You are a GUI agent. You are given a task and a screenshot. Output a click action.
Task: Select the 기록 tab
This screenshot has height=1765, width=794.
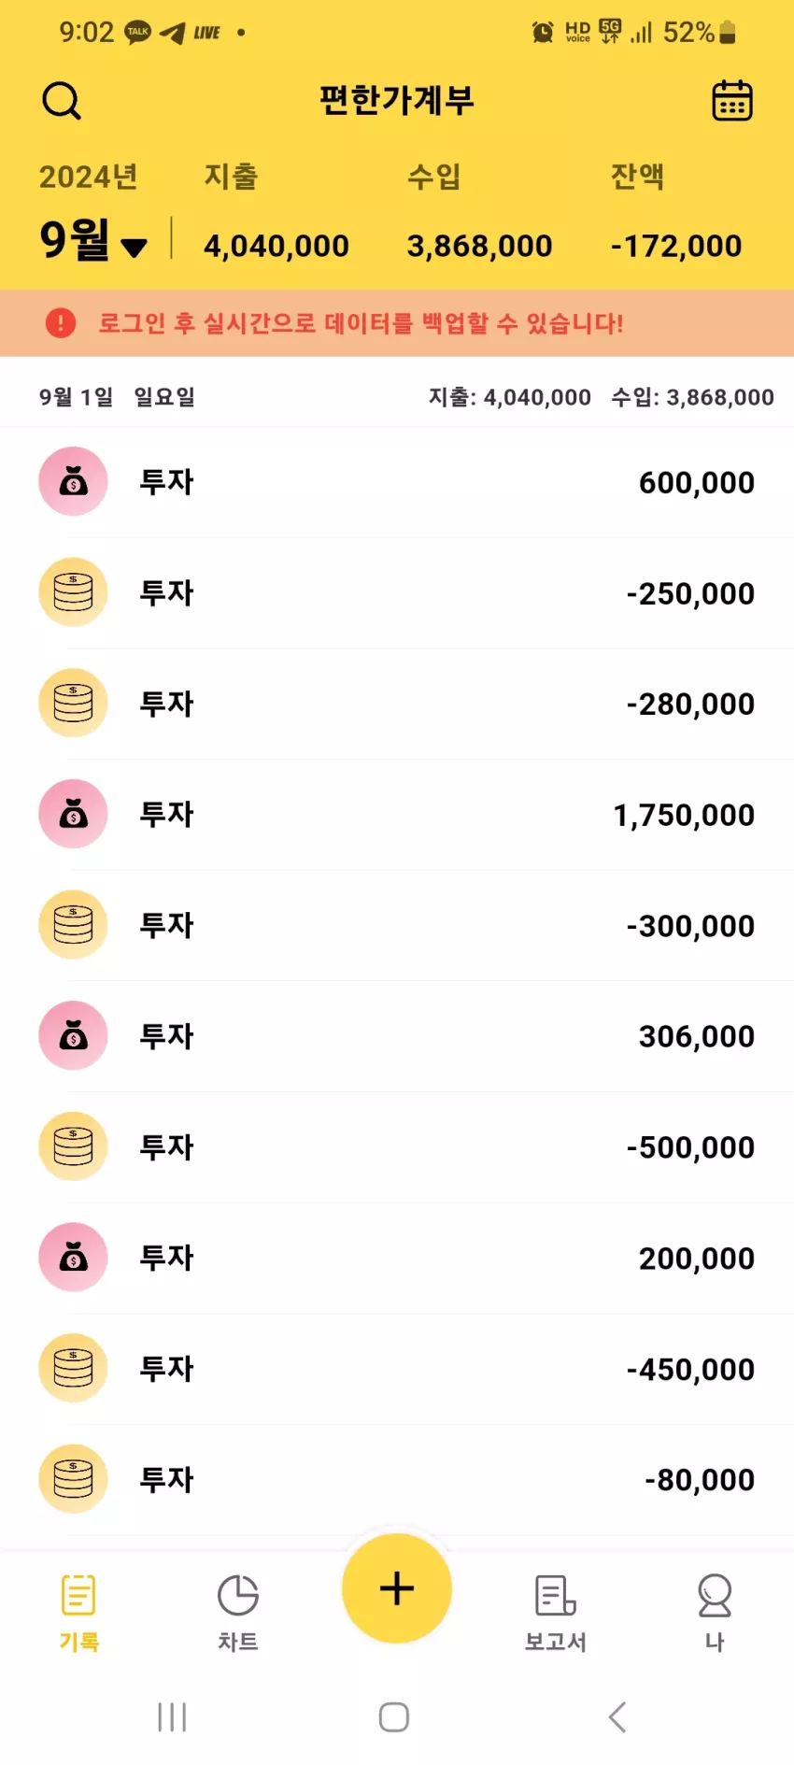tap(78, 1613)
